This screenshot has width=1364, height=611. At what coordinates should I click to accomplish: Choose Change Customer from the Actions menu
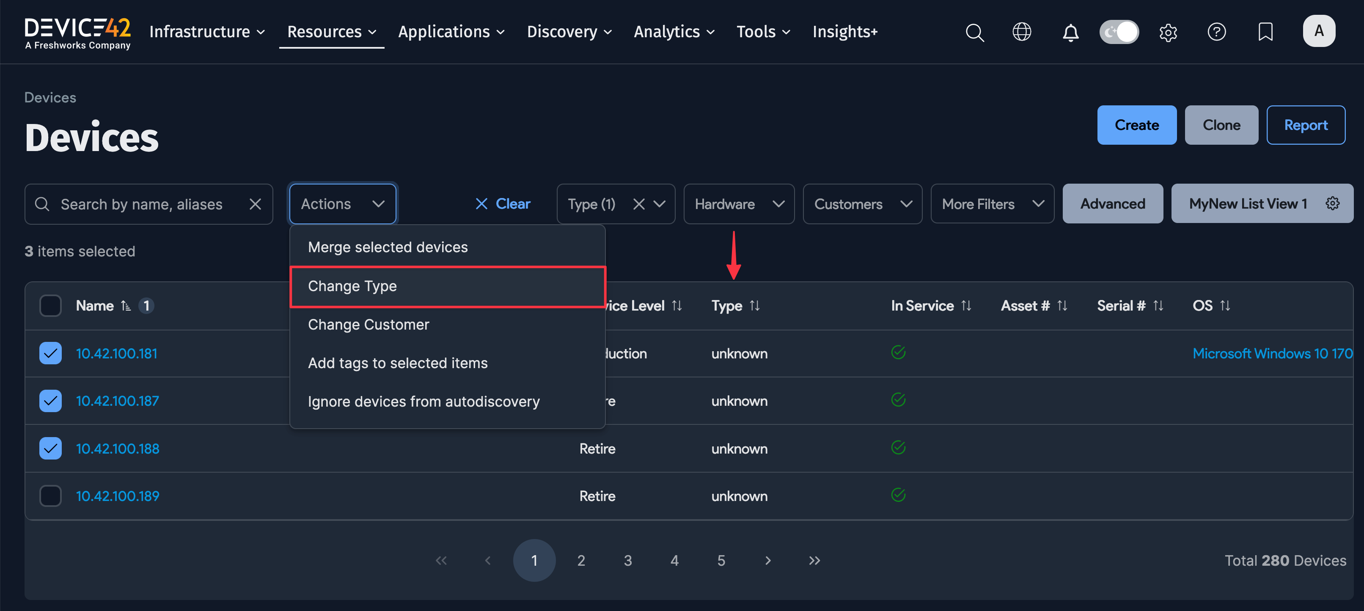[368, 324]
